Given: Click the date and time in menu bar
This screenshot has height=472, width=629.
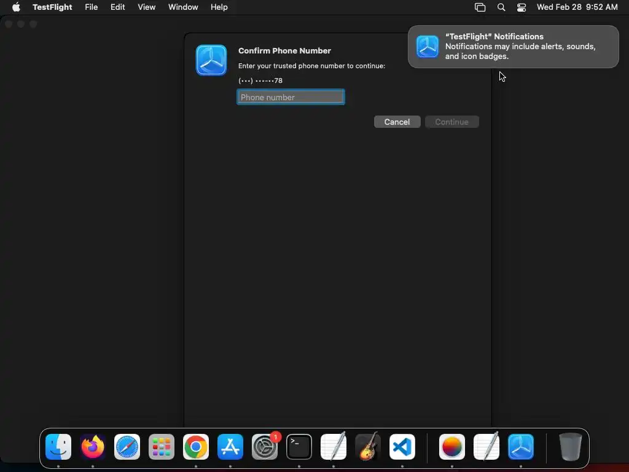Looking at the screenshot, I should point(577,7).
